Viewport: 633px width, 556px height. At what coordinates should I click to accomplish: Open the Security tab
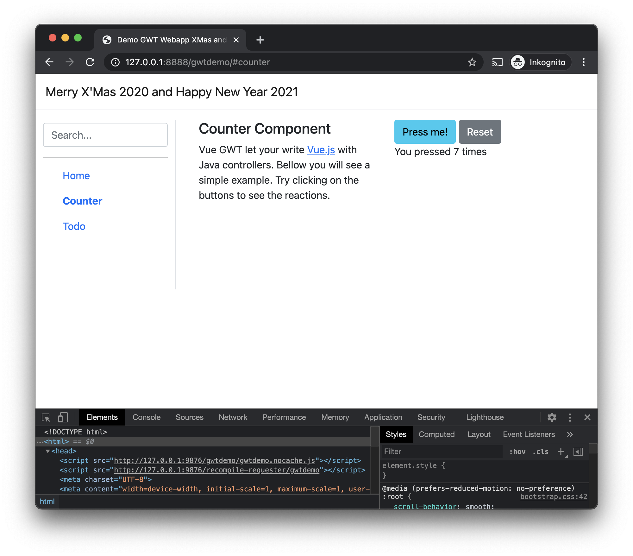431,417
